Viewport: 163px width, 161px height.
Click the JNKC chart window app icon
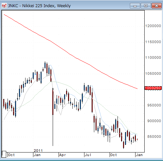coord(4,6)
